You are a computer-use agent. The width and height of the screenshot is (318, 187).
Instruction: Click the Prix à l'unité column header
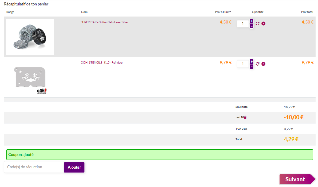click(223, 12)
